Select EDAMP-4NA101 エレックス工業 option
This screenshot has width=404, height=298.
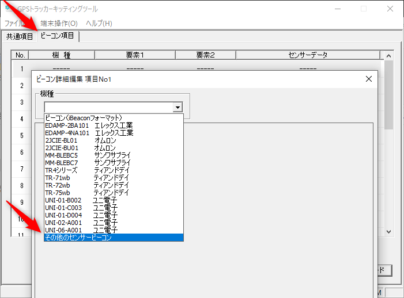[114, 133]
